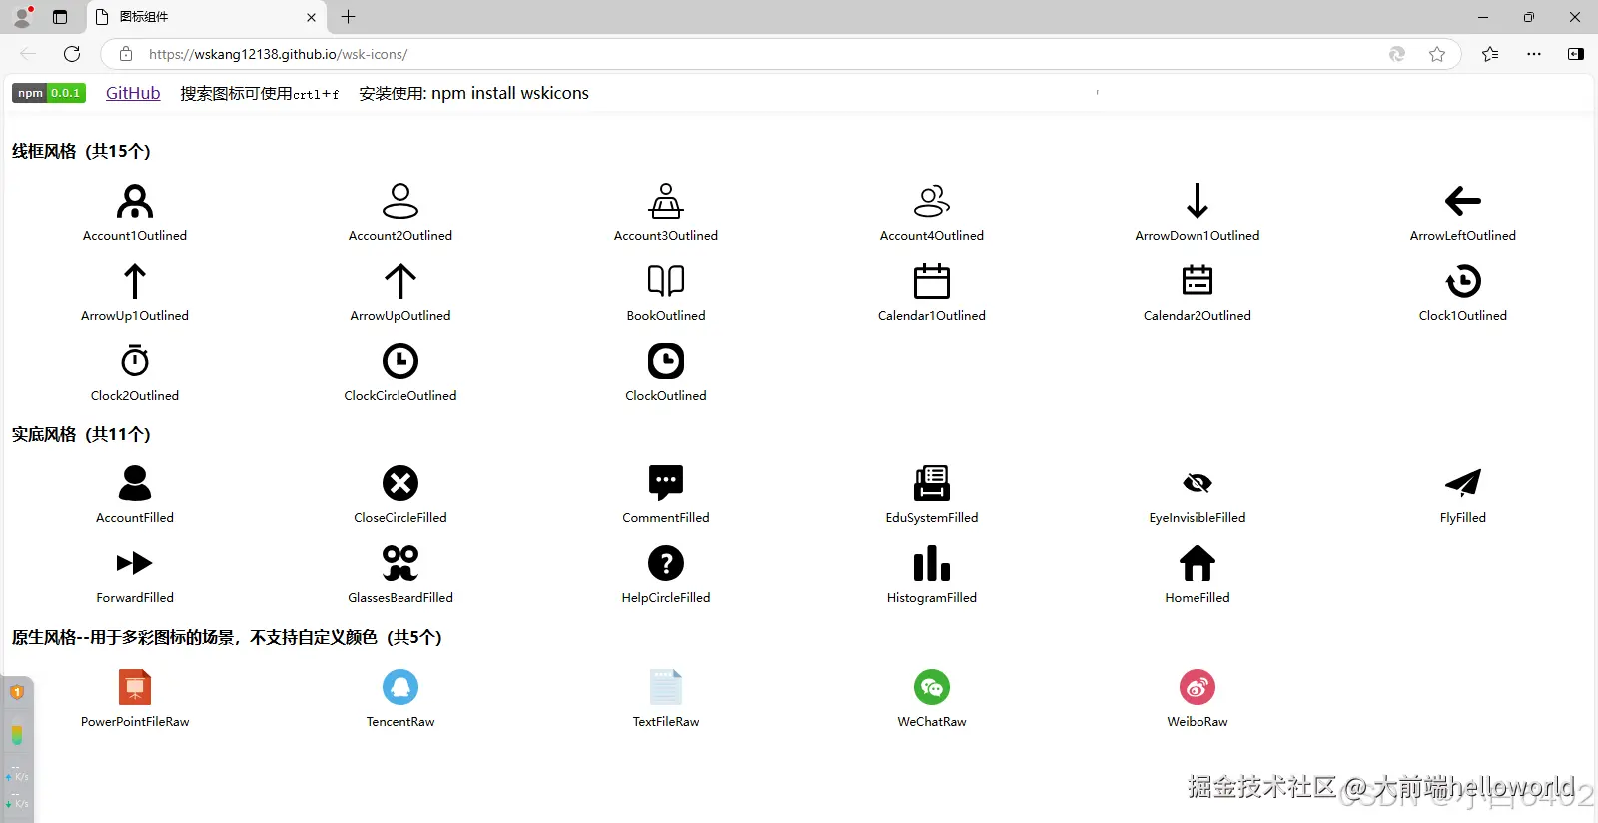Click the Account3Outlined icon
Screen dimensions: 1598x823
(x=666, y=201)
